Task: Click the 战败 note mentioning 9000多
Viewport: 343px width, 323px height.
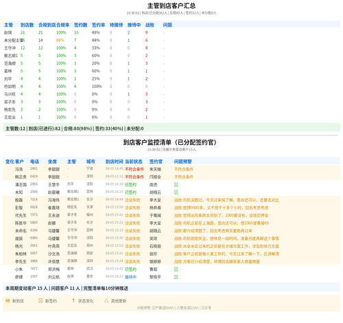Action: click(221, 208)
